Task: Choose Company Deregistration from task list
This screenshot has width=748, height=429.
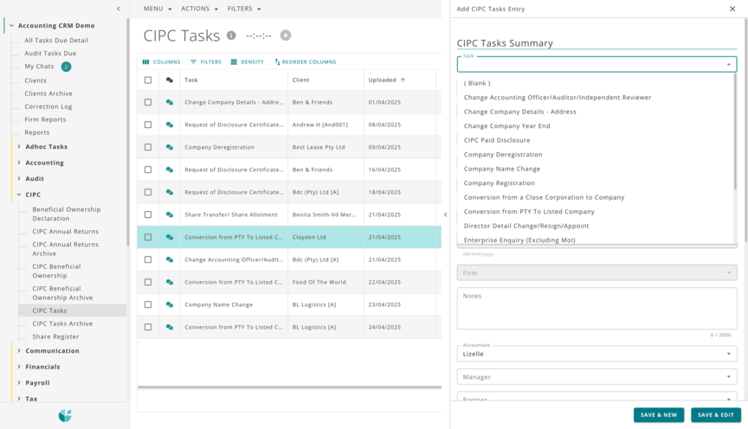Action: click(x=503, y=155)
